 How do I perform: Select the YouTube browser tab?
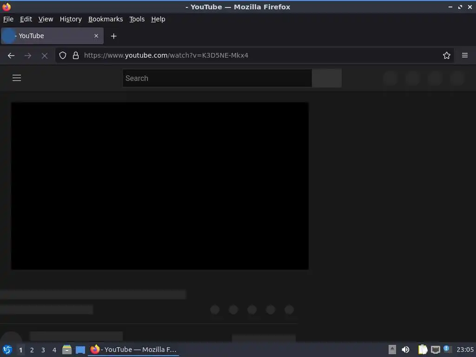tap(52, 36)
